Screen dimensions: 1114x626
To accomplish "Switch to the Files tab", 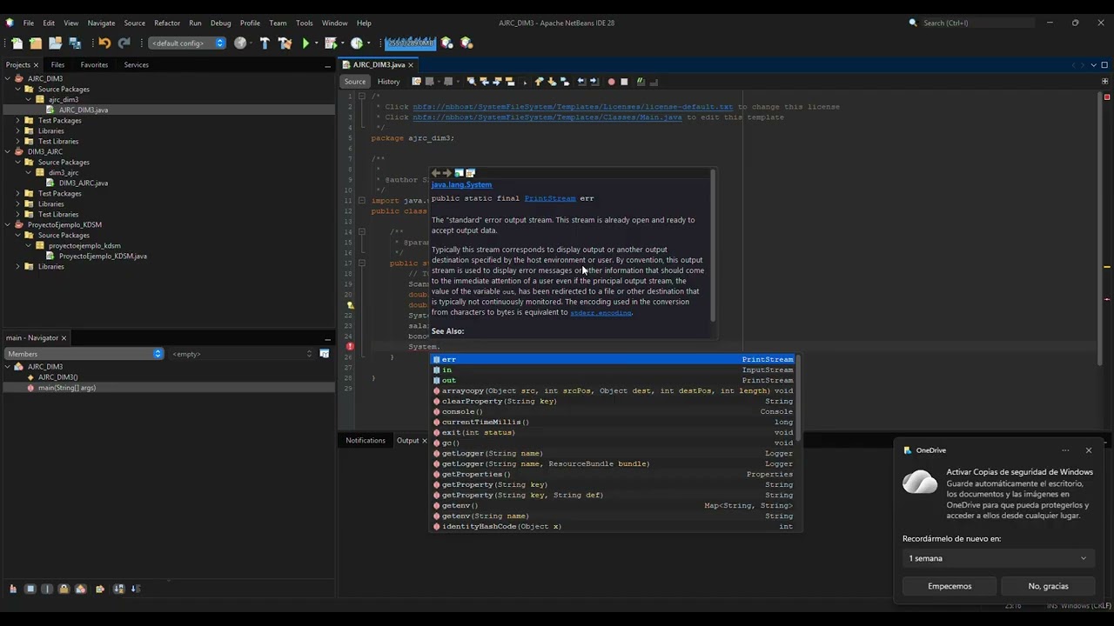I will coord(57,64).
